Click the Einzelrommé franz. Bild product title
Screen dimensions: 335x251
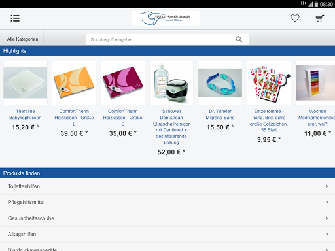click(x=269, y=120)
